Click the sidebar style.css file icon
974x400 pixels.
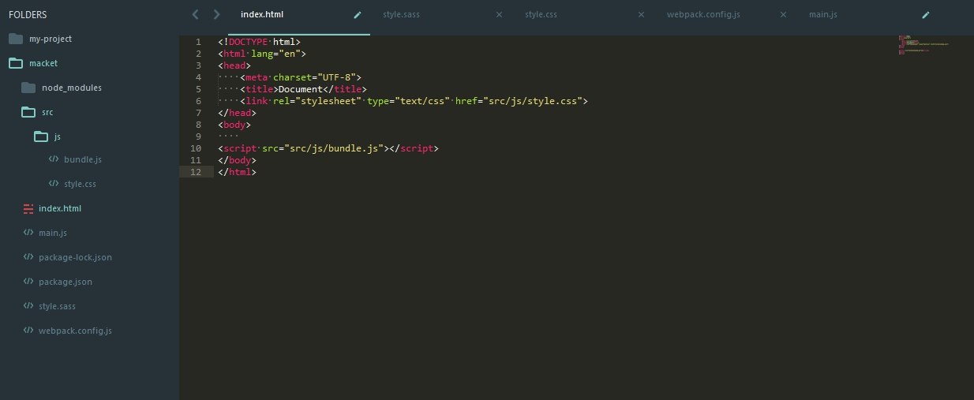click(x=54, y=184)
